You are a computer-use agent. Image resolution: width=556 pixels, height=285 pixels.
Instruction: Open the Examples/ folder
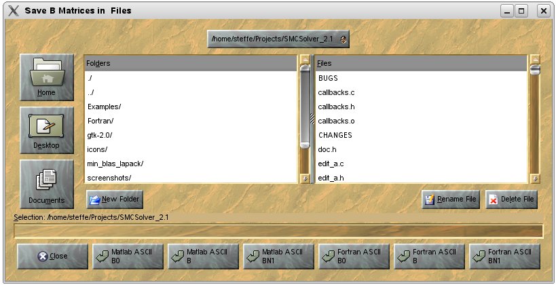103,107
